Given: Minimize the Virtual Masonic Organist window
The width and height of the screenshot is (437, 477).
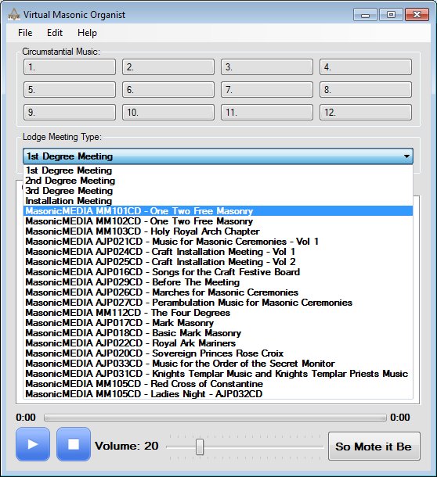Looking at the screenshot, I should point(365,15).
